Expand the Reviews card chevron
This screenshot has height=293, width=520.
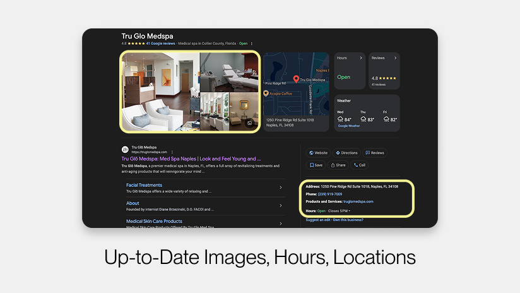395,57
